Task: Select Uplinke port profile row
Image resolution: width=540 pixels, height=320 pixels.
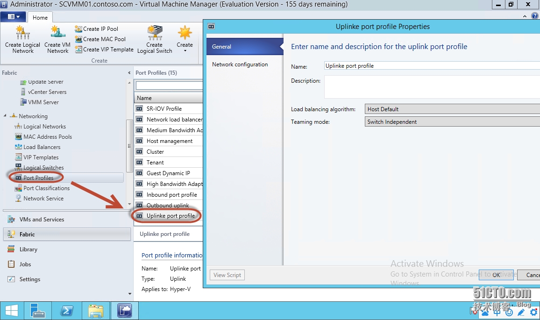Action: (x=169, y=216)
